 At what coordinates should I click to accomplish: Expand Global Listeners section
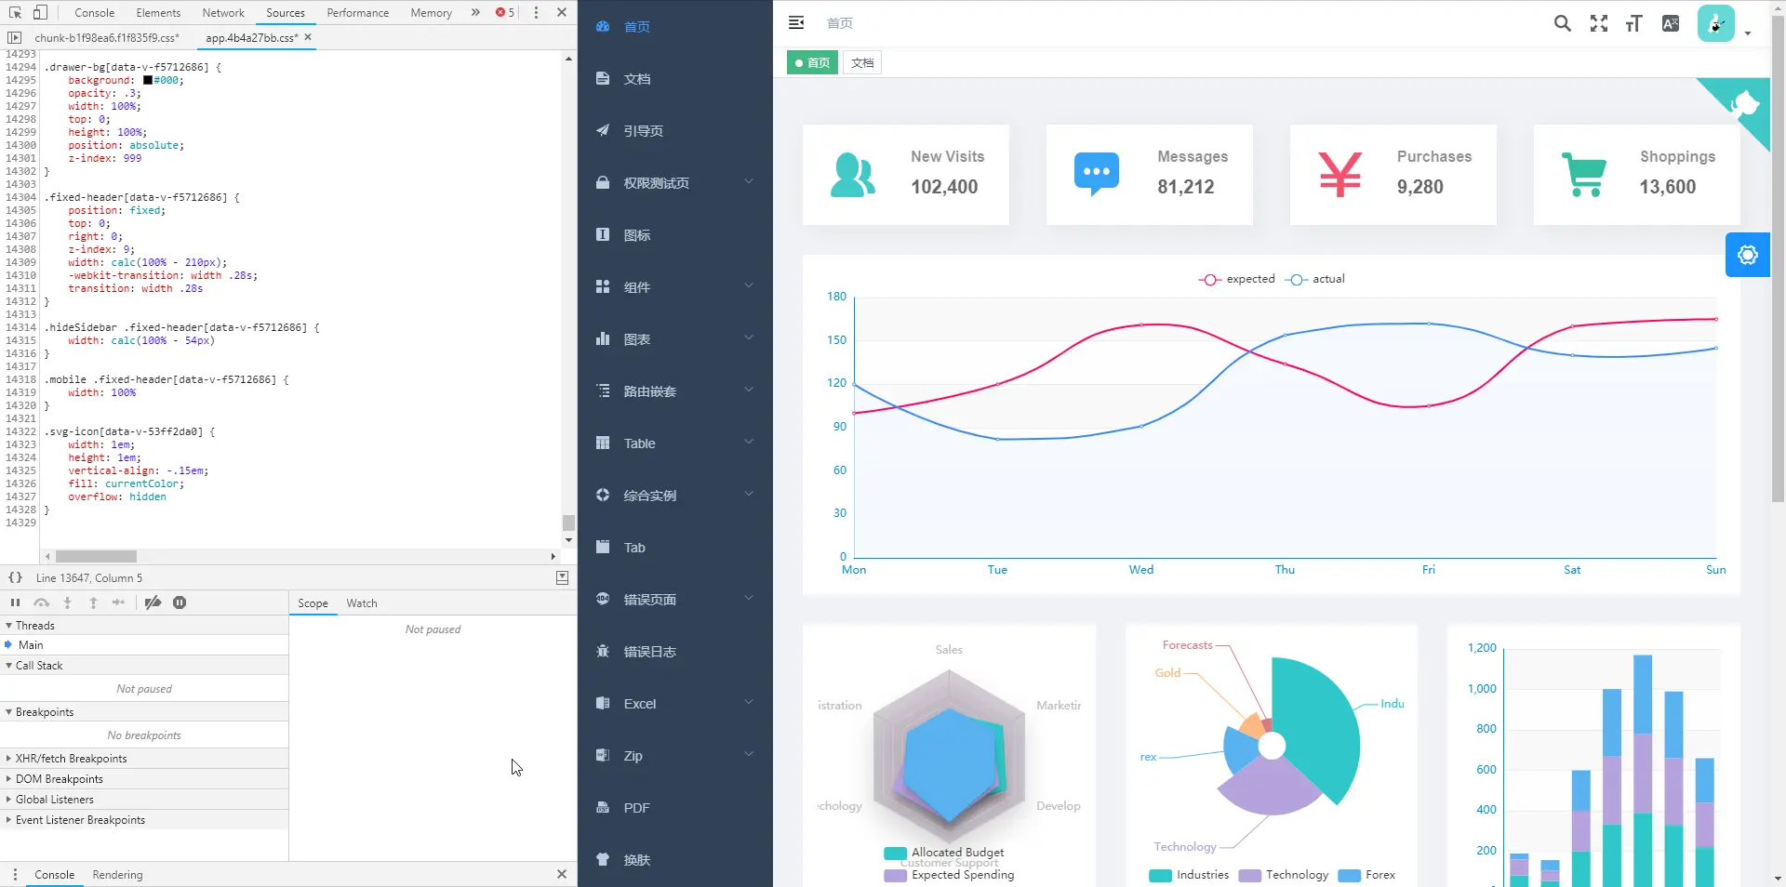(x=144, y=800)
